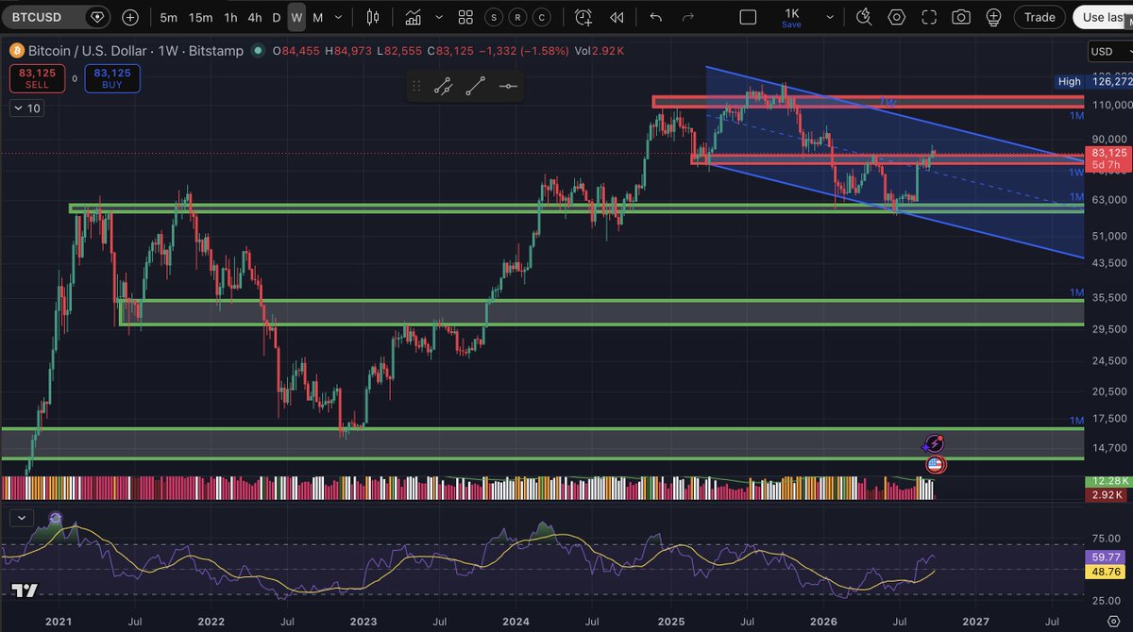Save the 1K chart layout
The height and width of the screenshot is (632, 1133).
click(x=791, y=17)
